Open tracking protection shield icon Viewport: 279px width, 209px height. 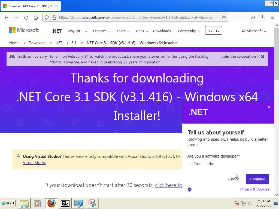(46, 17)
